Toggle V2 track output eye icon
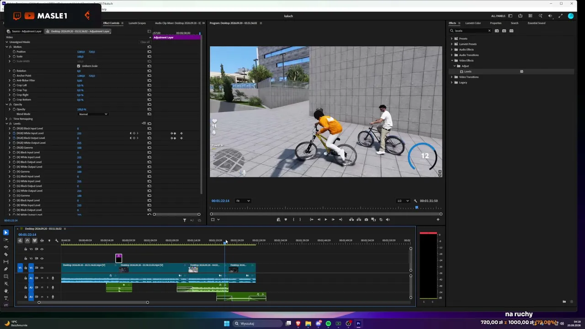This screenshot has width=585, height=329. (x=42, y=259)
